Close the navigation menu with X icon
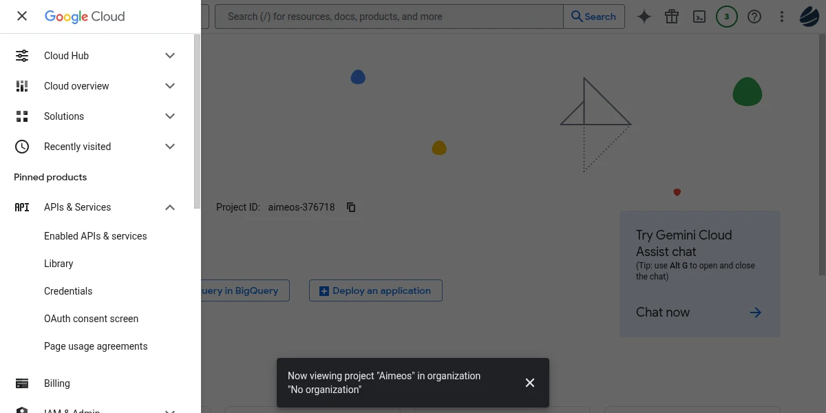 [22, 17]
